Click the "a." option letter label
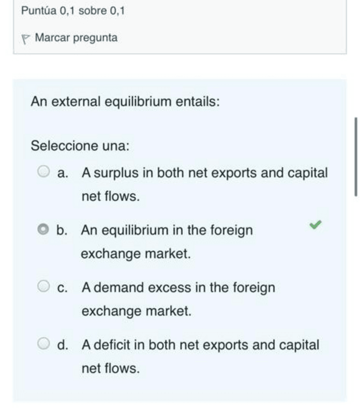The height and width of the screenshot is (417, 360). 62,173
